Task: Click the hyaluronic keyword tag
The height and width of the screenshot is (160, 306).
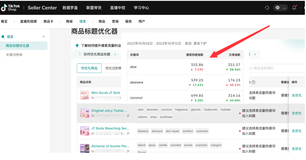Action: [x=211, y=110]
